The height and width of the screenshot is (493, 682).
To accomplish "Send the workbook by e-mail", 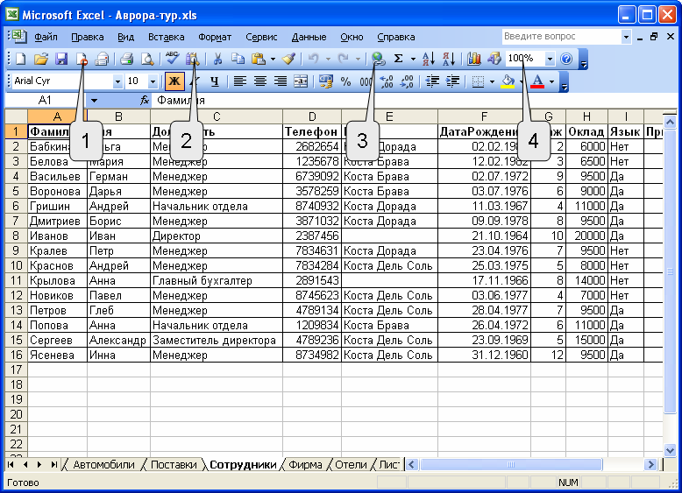I will 102,59.
